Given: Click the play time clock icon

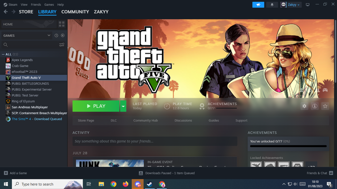Looking at the screenshot, I should point(167,106).
